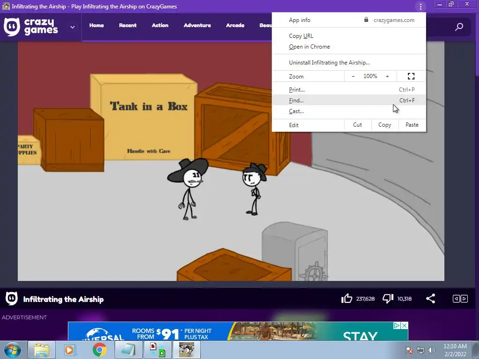Screen dimensions: 479x359
Task: Choose Print from the menu
Action: tap(349, 90)
